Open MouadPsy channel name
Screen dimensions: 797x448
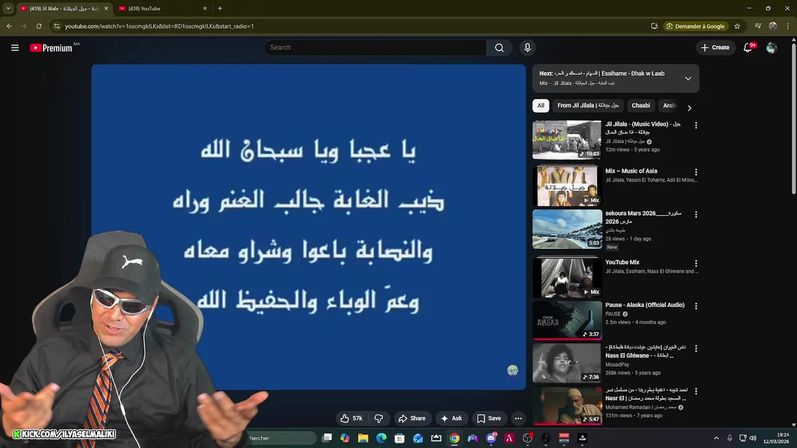[x=617, y=365]
